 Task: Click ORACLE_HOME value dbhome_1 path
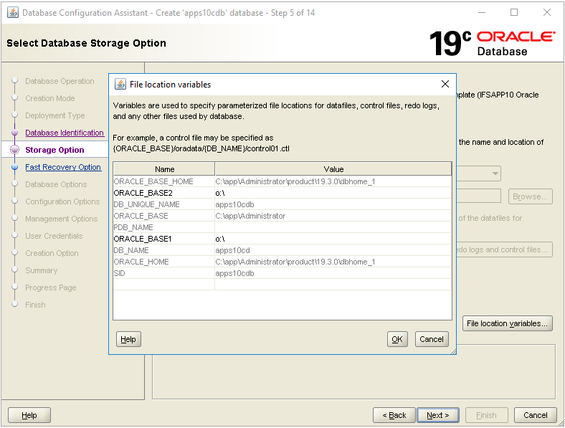pos(333,262)
